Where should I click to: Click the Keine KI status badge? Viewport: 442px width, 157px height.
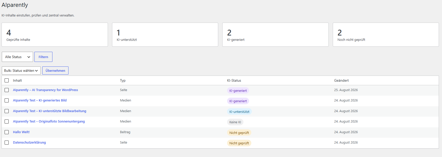[235, 122]
